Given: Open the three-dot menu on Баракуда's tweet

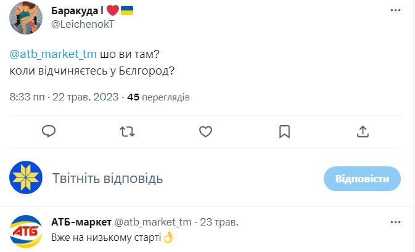Looking at the screenshot, I should [x=395, y=12].
